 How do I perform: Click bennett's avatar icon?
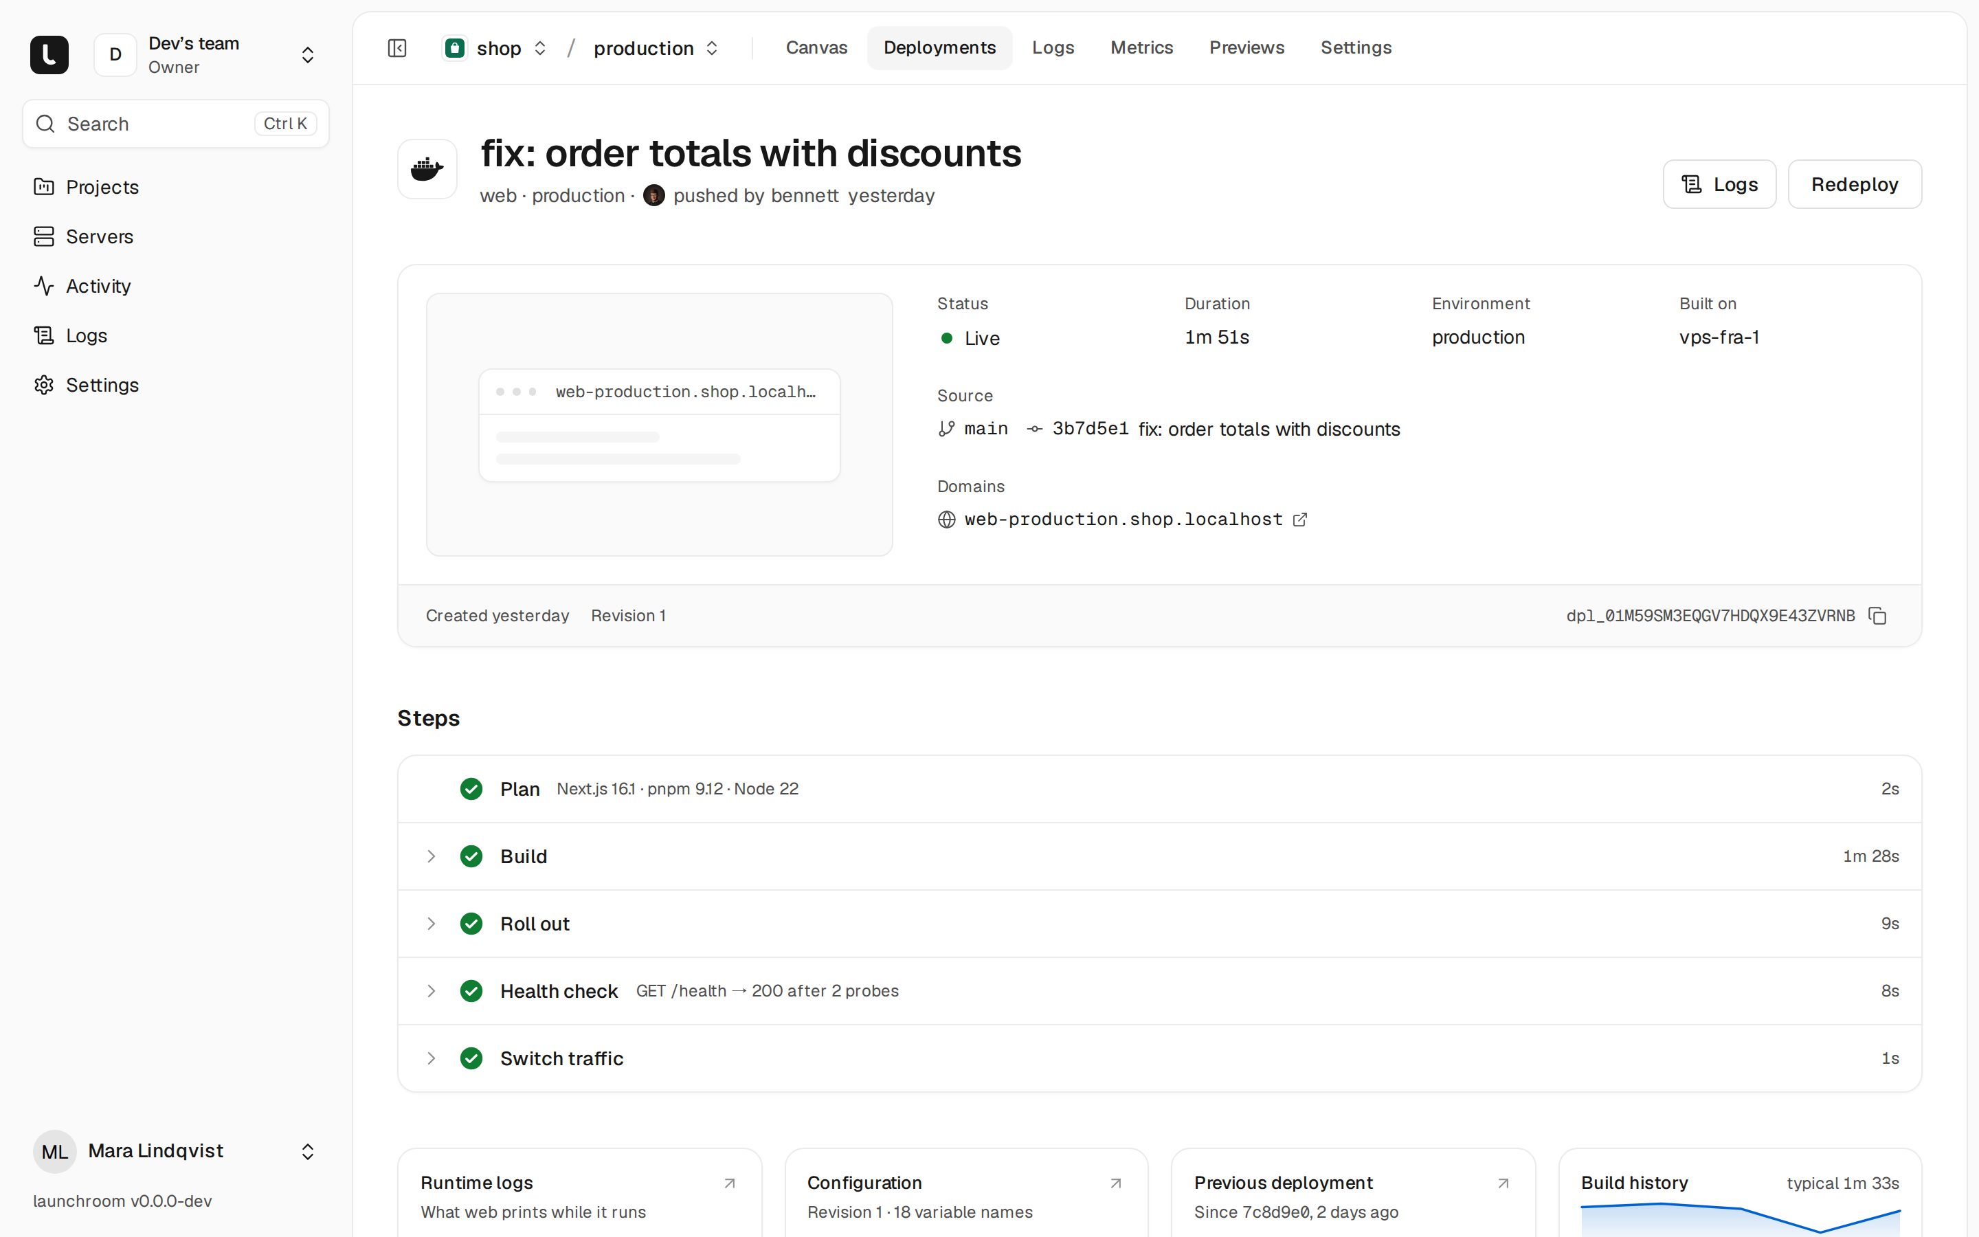pyautogui.click(x=653, y=196)
